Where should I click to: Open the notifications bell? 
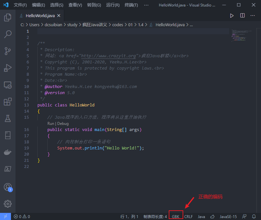pyautogui.click(x=254, y=216)
